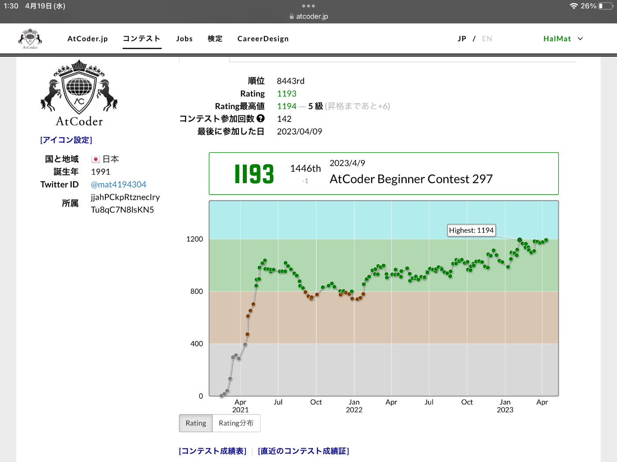Click the status bar time 1:30
This screenshot has width=617, height=462.
[x=11, y=6]
